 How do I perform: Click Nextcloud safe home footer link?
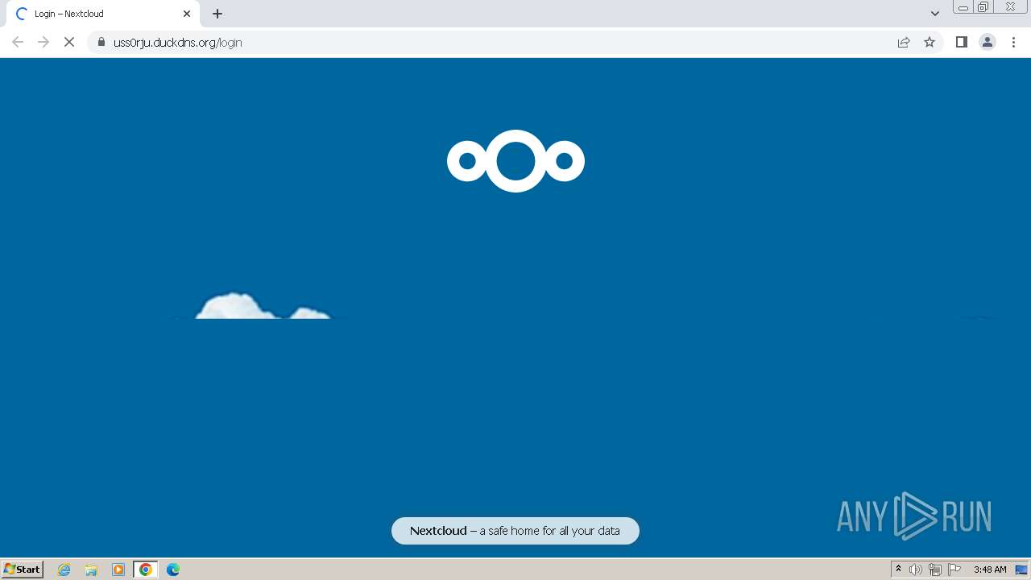[515, 531]
